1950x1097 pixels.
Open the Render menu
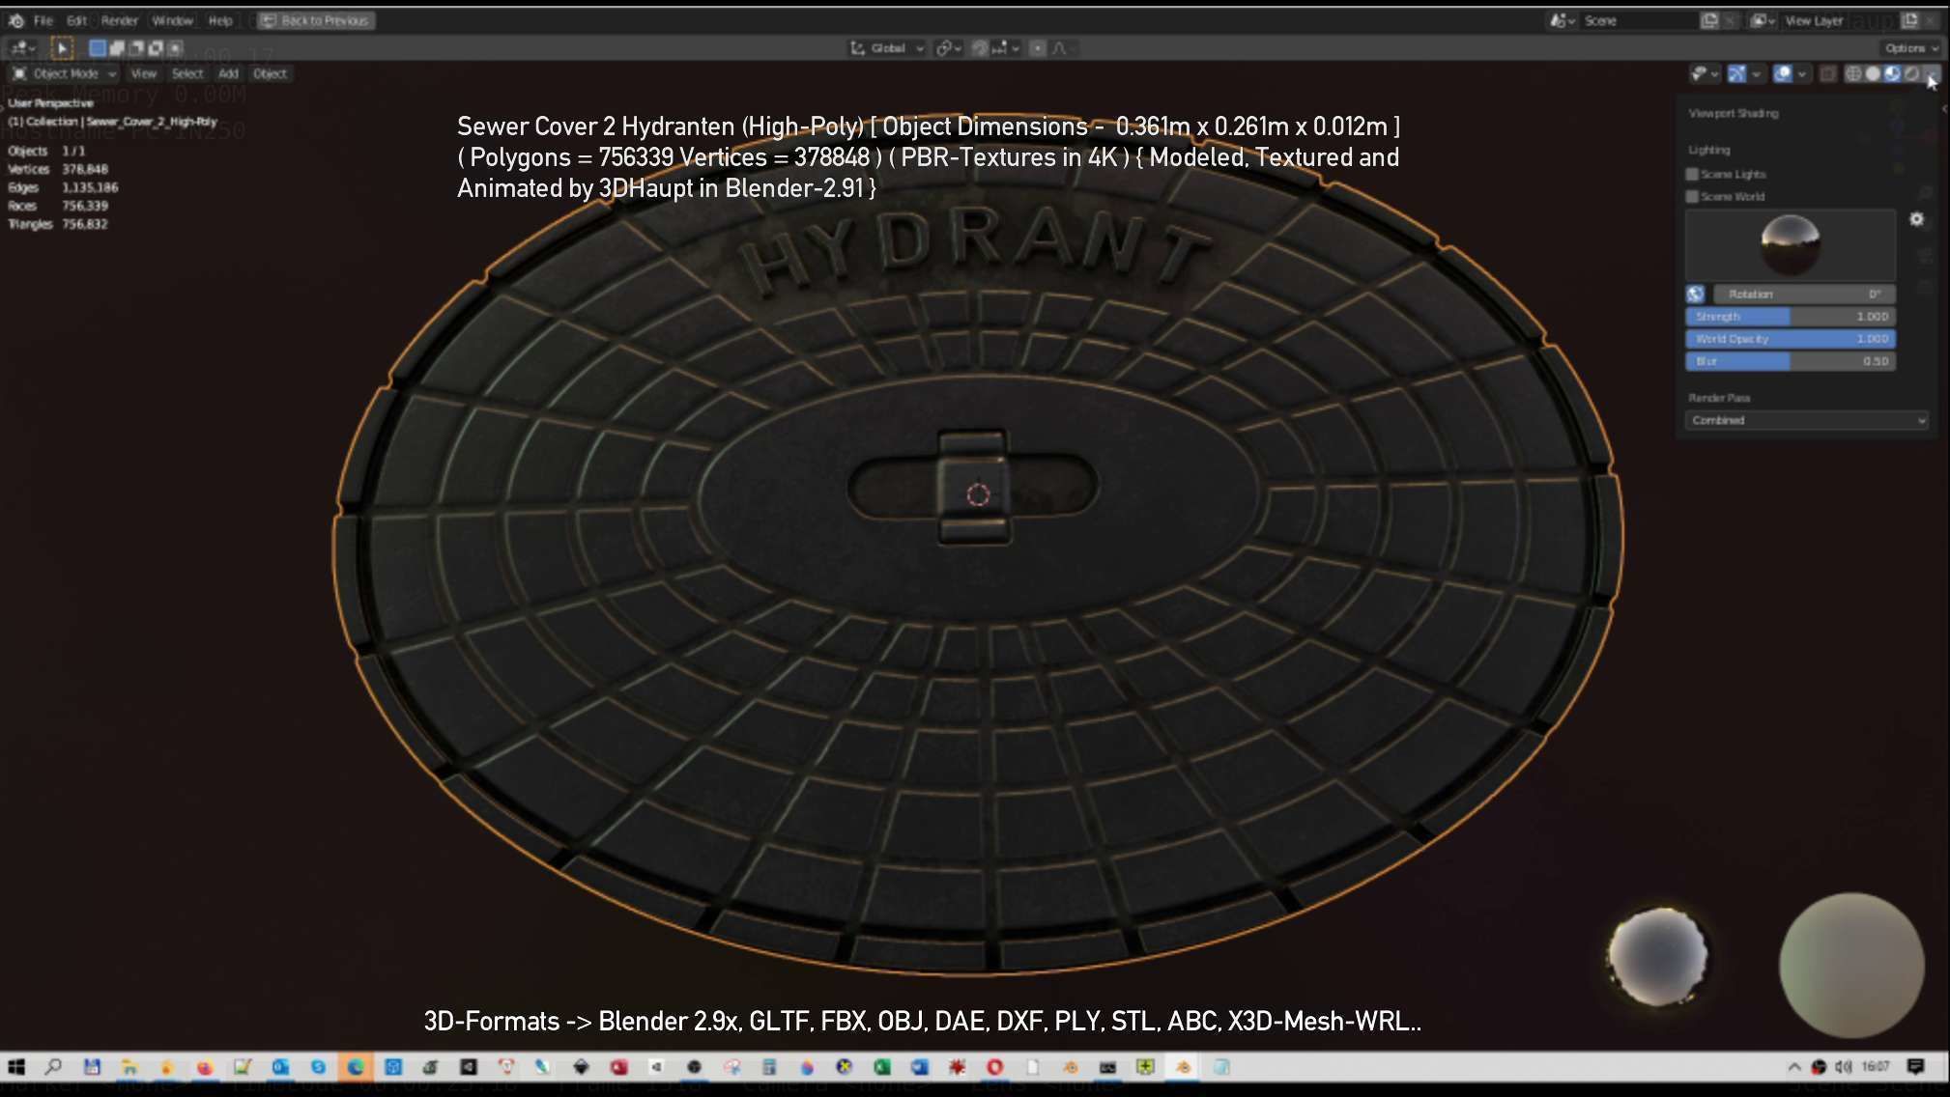(120, 20)
